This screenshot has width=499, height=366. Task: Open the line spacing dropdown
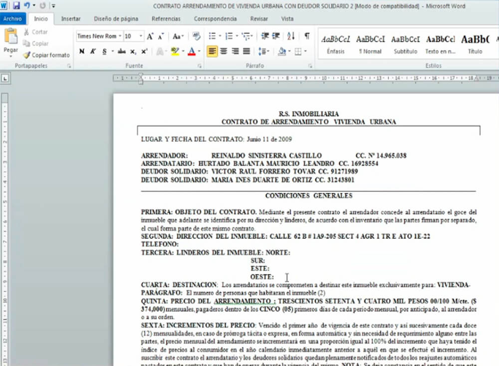tap(264, 51)
